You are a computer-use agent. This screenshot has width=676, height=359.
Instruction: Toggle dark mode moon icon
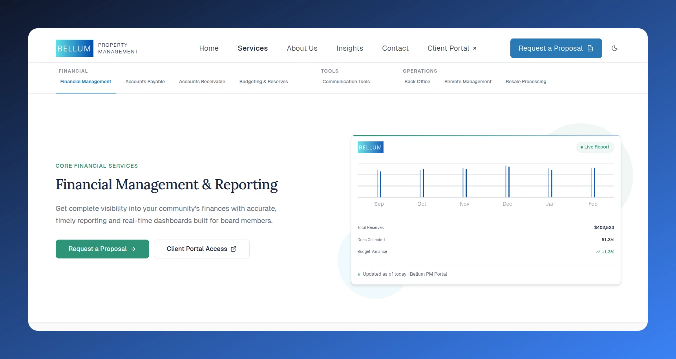click(x=614, y=48)
